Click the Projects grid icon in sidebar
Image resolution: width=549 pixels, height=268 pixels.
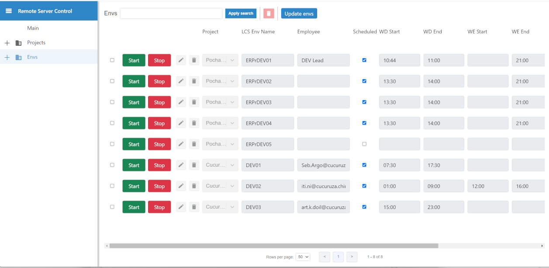point(18,43)
